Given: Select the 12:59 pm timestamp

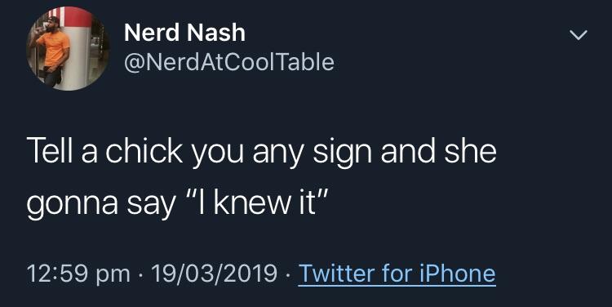Looking at the screenshot, I should tap(78, 274).
